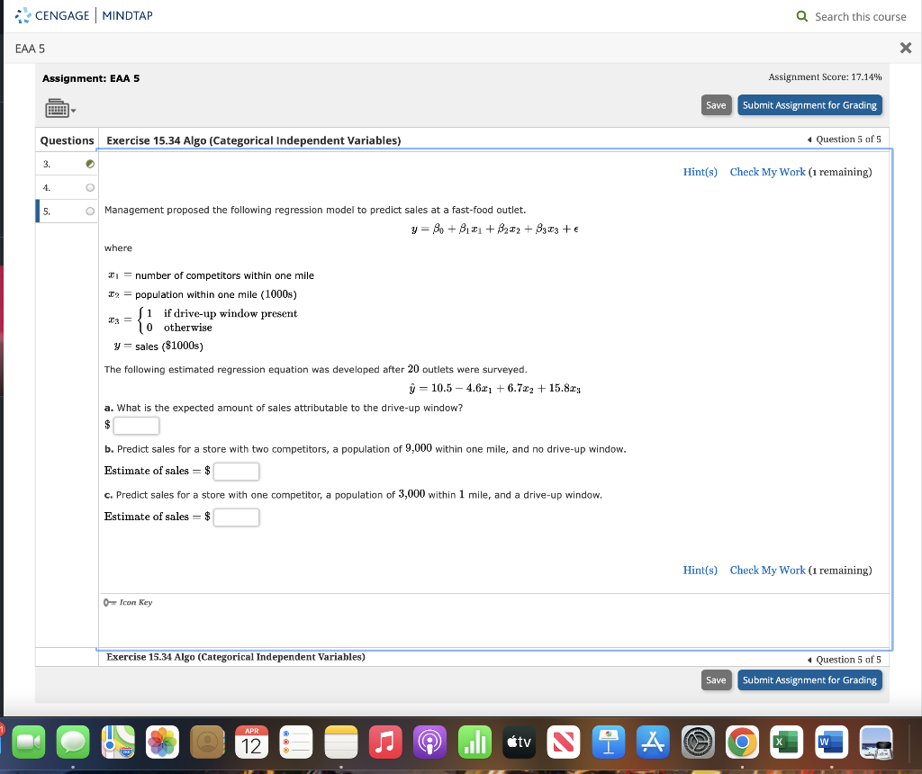Click the search magnifier for this course

800,16
